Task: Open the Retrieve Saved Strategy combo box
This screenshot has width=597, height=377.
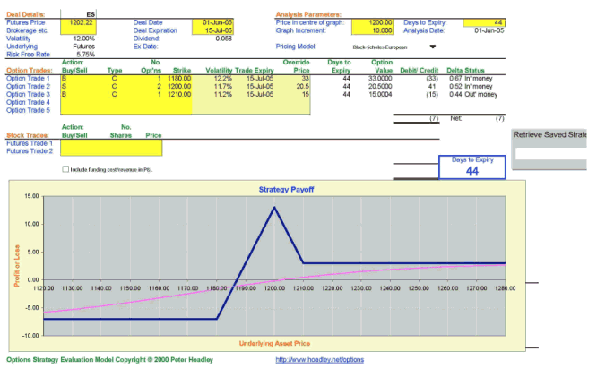Action: 553,153
